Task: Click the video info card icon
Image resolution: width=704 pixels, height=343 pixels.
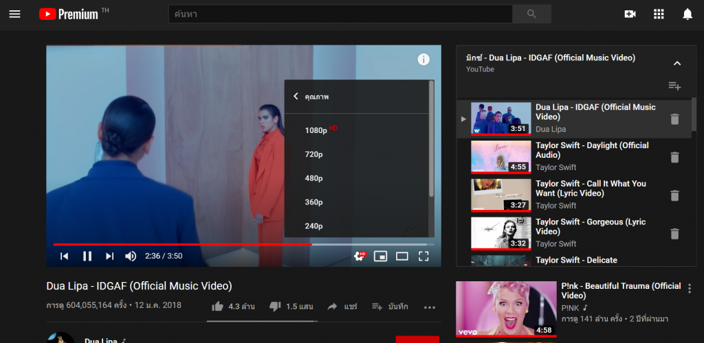Action: click(x=423, y=59)
